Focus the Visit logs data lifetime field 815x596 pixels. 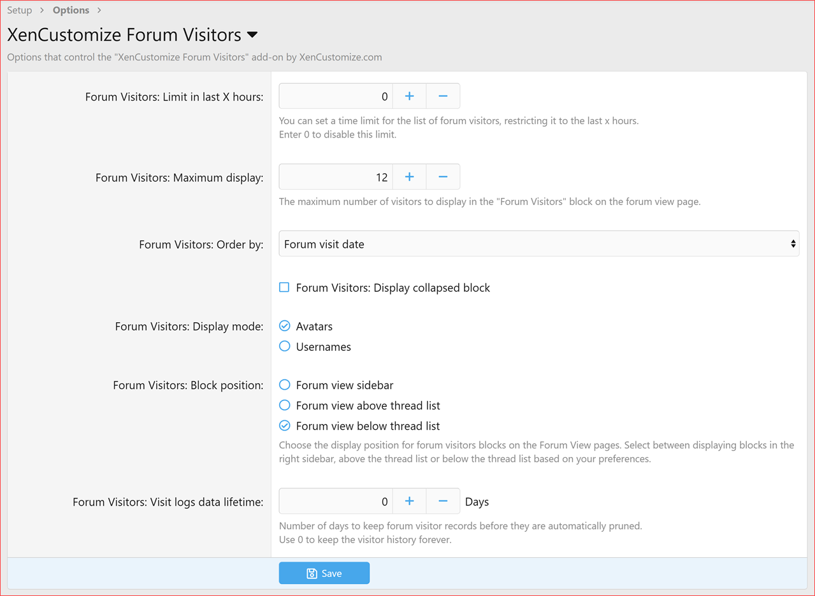pos(336,502)
